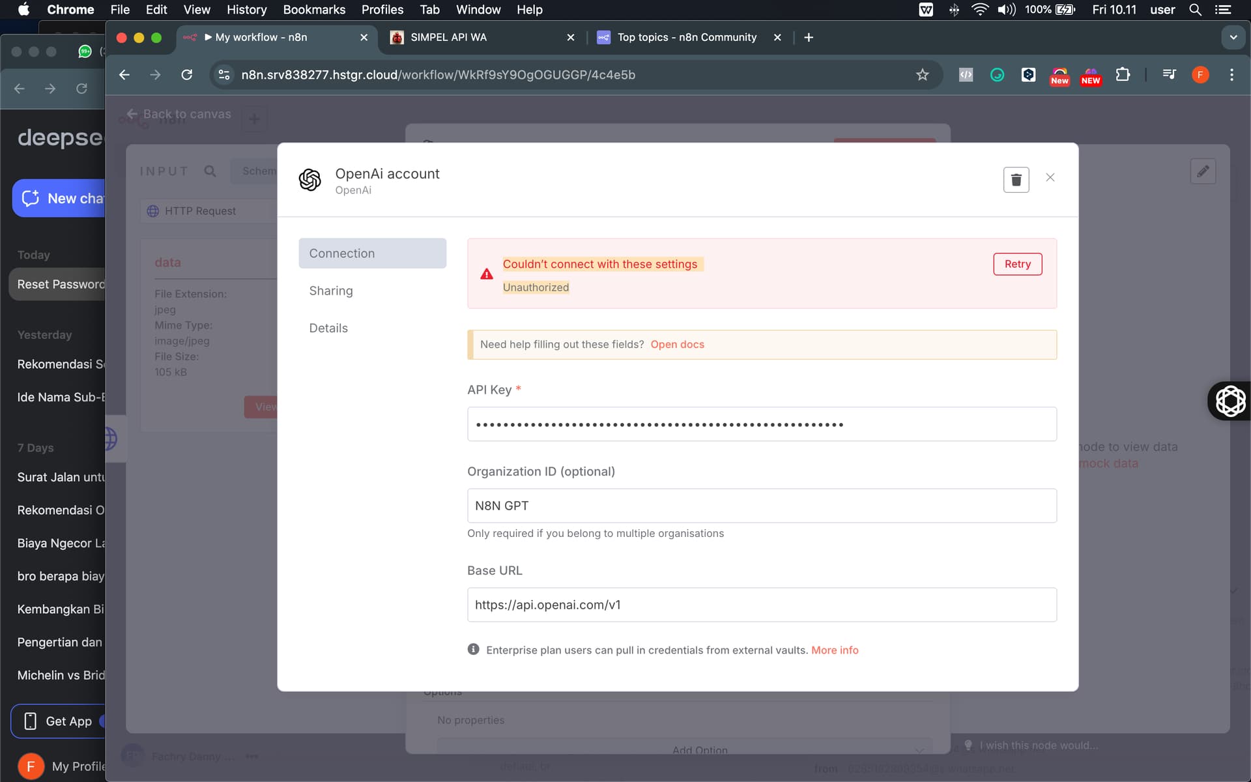Open the Chrome profile avatar F
This screenshot has width=1251, height=782.
tap(1200, 75)
